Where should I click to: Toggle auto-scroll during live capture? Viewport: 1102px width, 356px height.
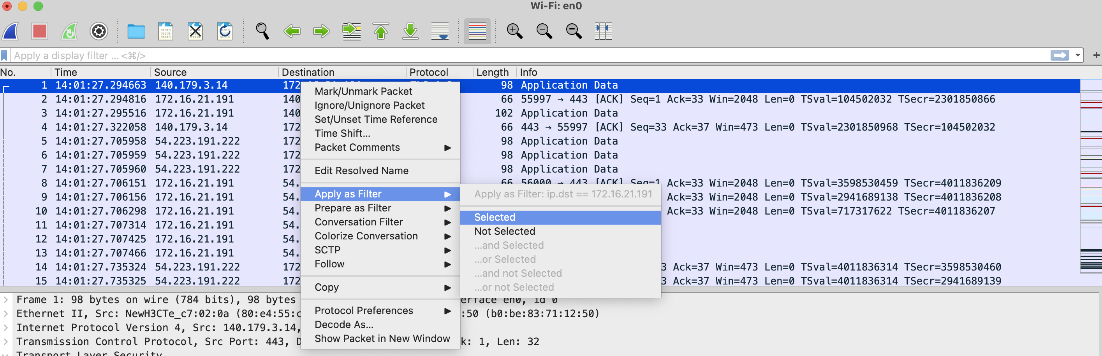coord(440,31)
